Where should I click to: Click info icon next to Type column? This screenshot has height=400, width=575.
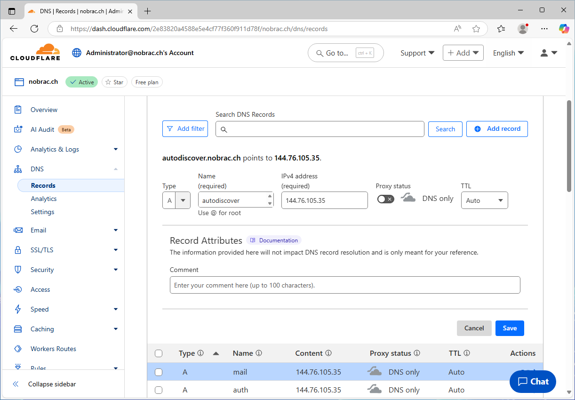200,353
